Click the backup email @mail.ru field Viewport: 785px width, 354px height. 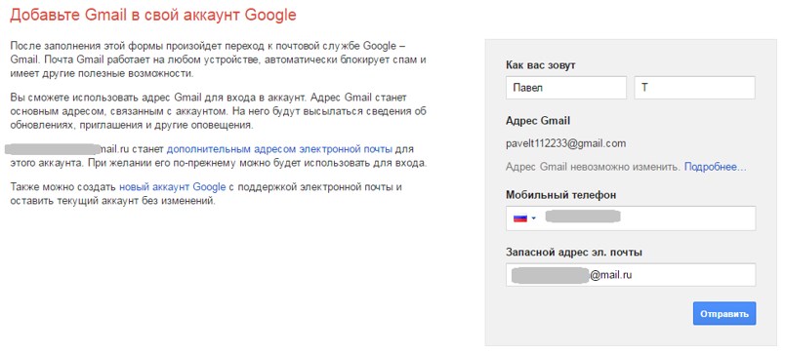(x=631, y=275)
